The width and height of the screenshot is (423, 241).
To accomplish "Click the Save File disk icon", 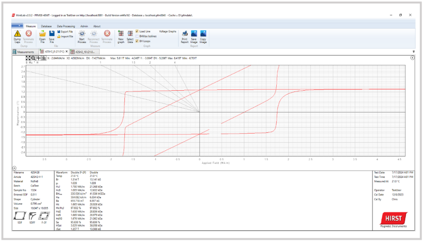I will pos(52,34).
